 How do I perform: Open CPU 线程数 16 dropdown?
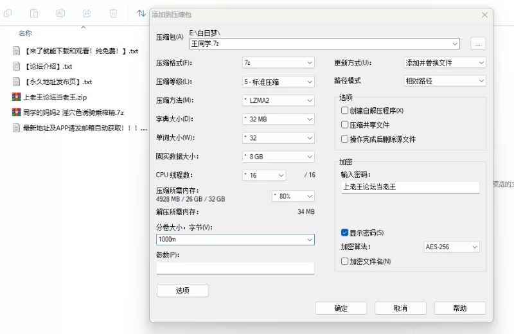click(x=264, y=175)
